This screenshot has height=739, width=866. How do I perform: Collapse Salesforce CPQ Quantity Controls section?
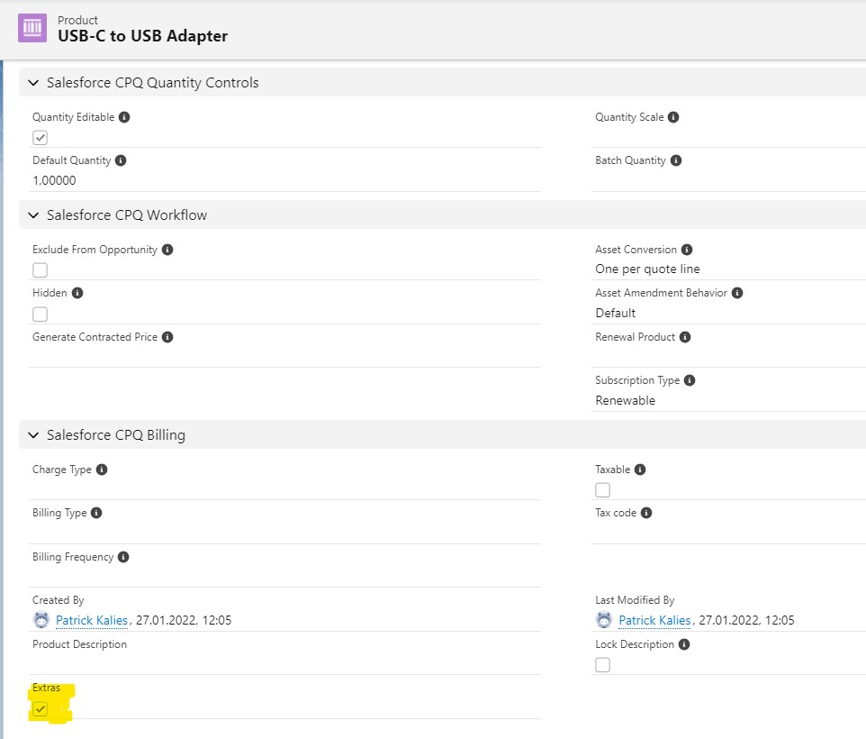(34, 83)
